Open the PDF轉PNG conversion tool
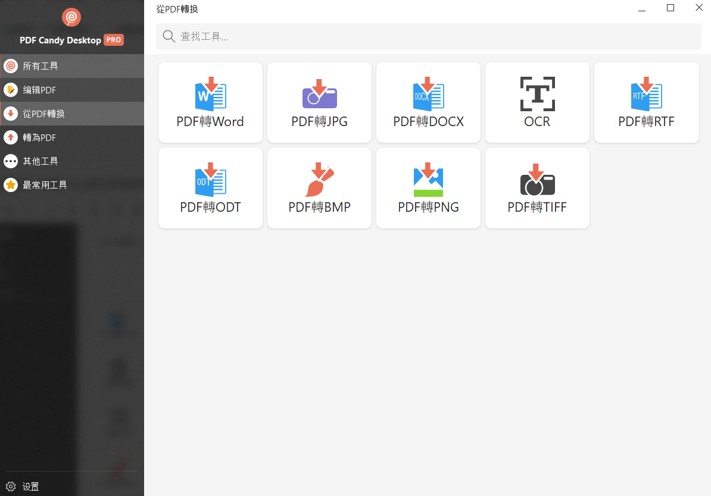 pos(428,187)
